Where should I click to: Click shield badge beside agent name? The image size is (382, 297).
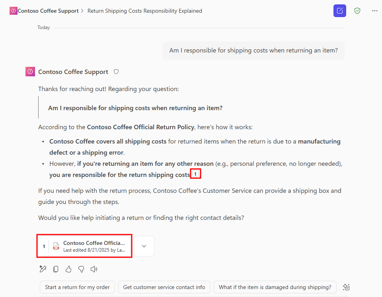click(x=116, y=72)
